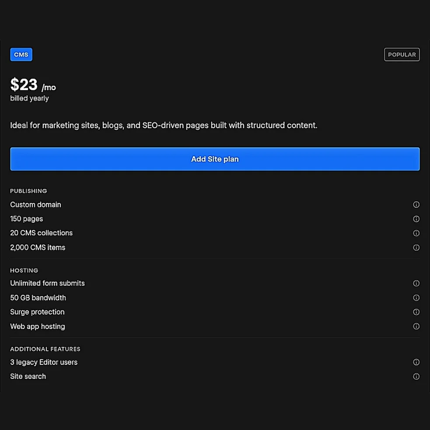Image resolution: width=430 pixels, height=430 pixels.
Task: Click the Custom domain feature label
Action: 35,205
